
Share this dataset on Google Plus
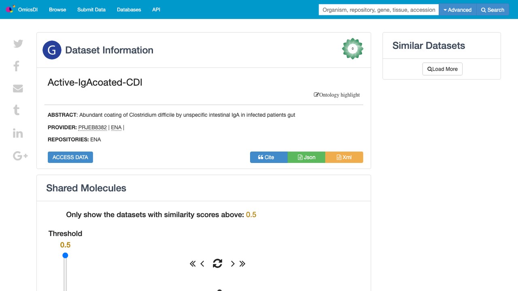click(20, 156)
